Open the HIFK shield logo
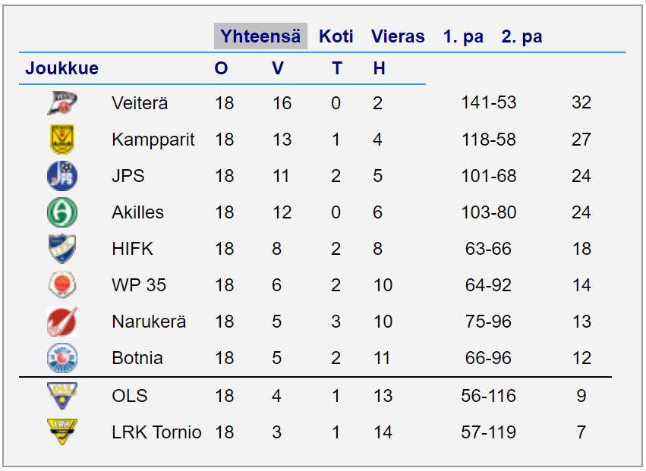Screen dimensions: 646x471 (x=62, y=249)
